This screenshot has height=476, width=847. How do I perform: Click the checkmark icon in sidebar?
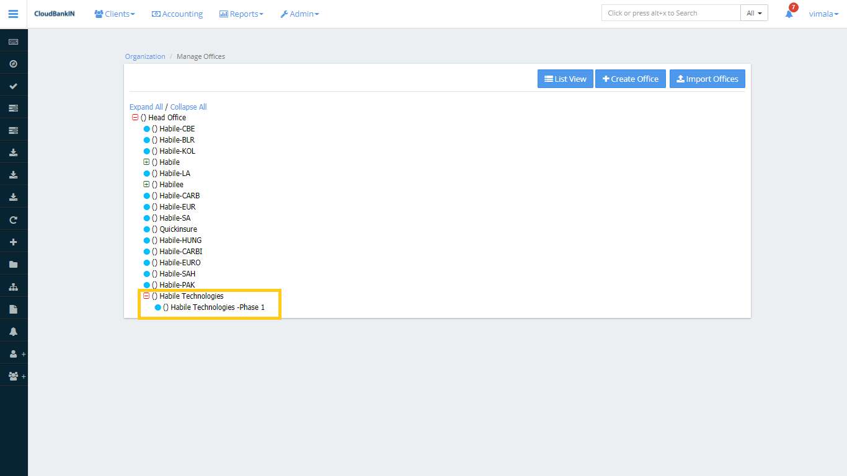pyautogui.click(x=13, y=86)
